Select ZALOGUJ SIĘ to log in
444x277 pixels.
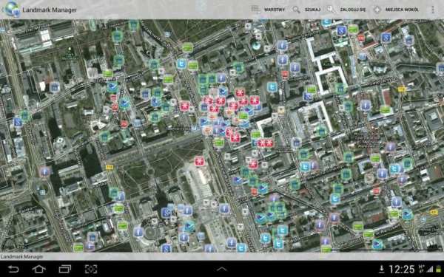click(346, 10)
